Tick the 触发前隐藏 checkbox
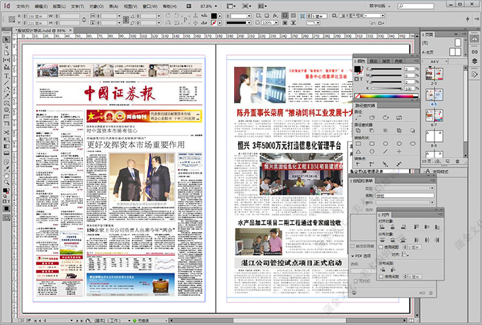The image size is (482, 325). [x=353, y=246]
